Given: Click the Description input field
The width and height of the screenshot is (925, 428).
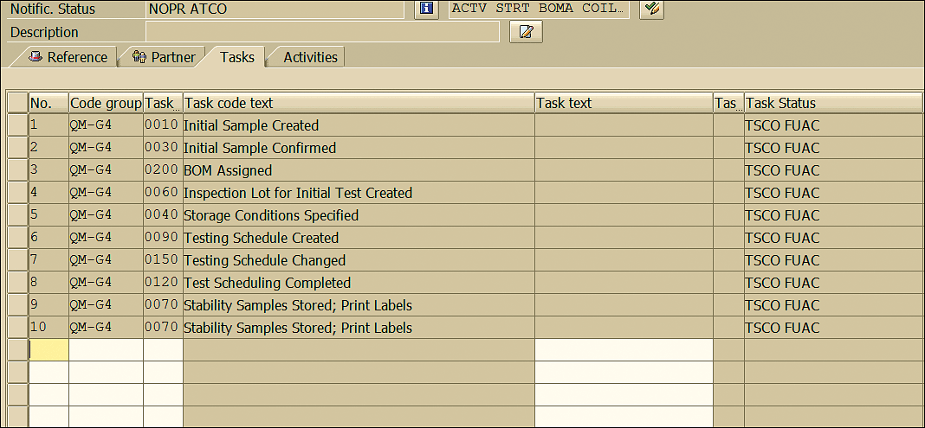Looking at the screenshot, I should (322, 32).
